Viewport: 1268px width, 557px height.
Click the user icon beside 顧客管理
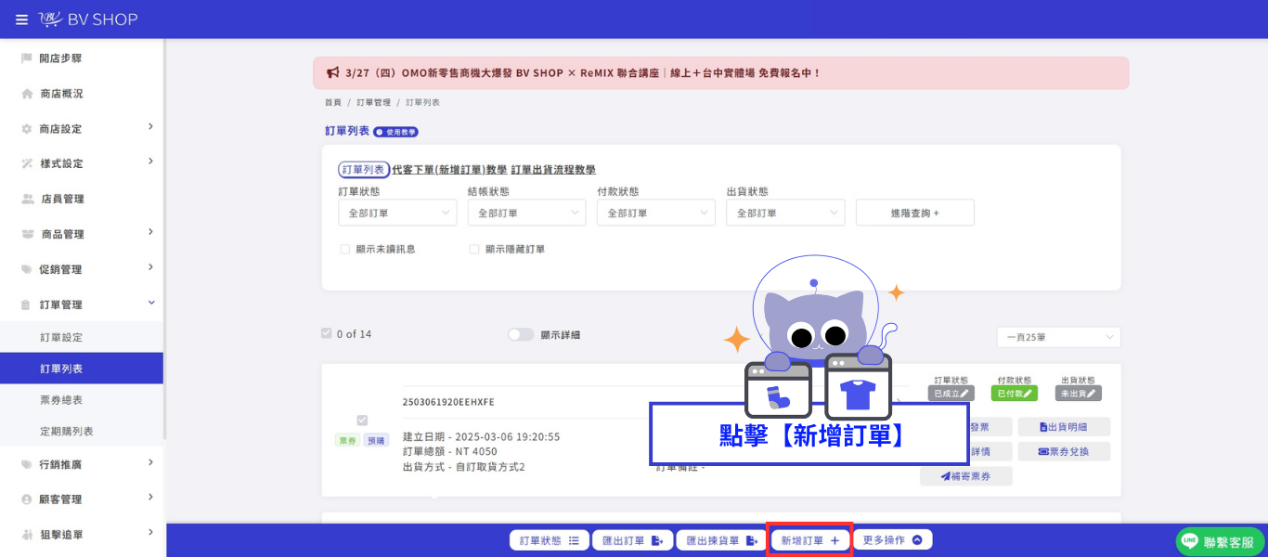tap(27, 499)
